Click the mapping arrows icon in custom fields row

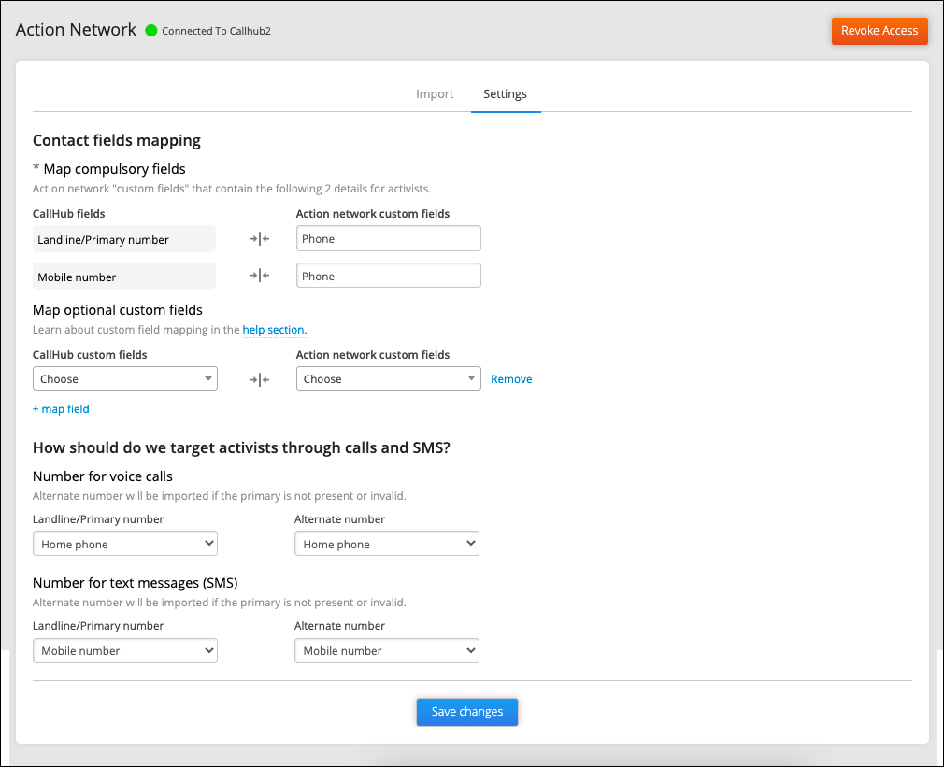(260, 379)
